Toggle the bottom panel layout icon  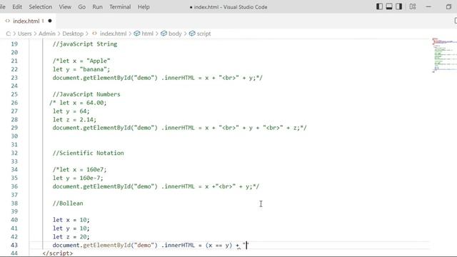point(389,6)
